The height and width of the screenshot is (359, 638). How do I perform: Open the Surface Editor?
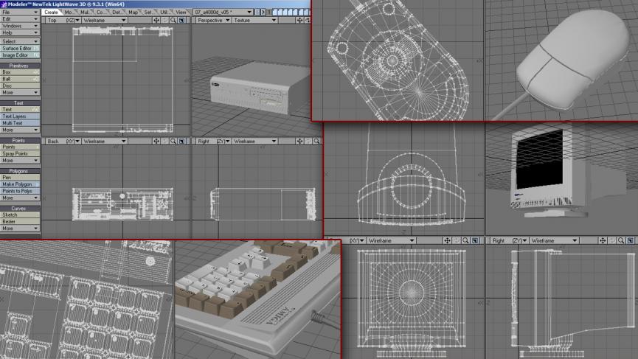[20, 49]
